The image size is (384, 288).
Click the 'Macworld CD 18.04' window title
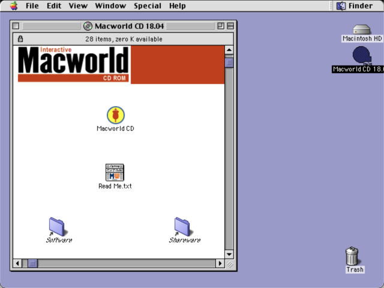130,26
